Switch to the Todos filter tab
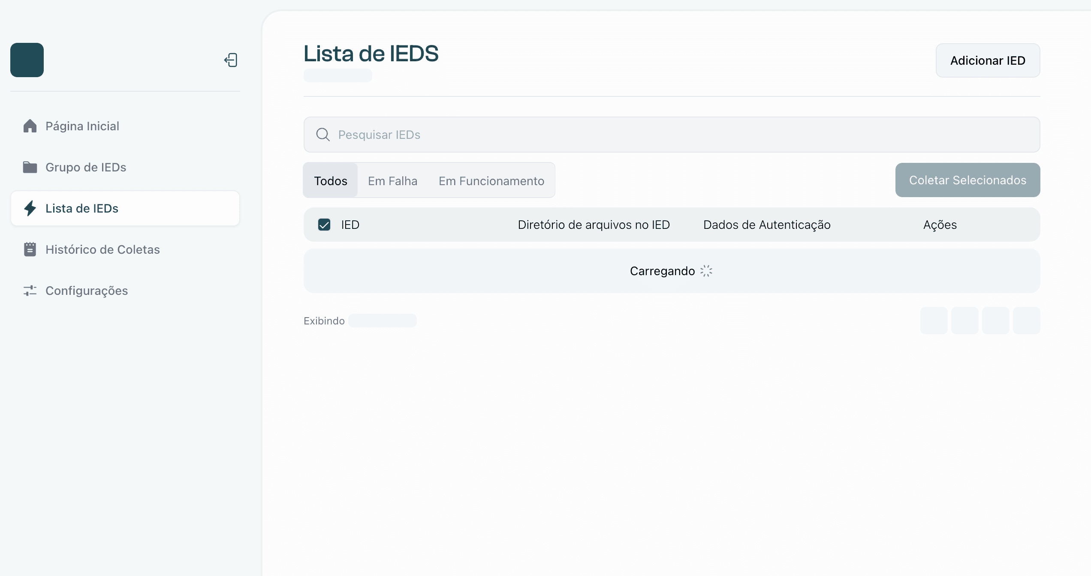The height and width of the screenshot is (576, 1091). [331, 180]
